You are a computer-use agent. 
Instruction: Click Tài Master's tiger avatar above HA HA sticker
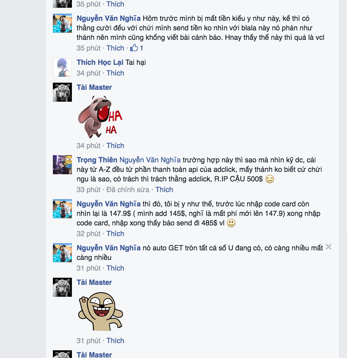point(62,92)
